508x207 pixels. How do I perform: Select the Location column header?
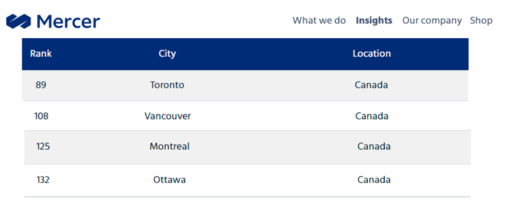click(372, 53)
